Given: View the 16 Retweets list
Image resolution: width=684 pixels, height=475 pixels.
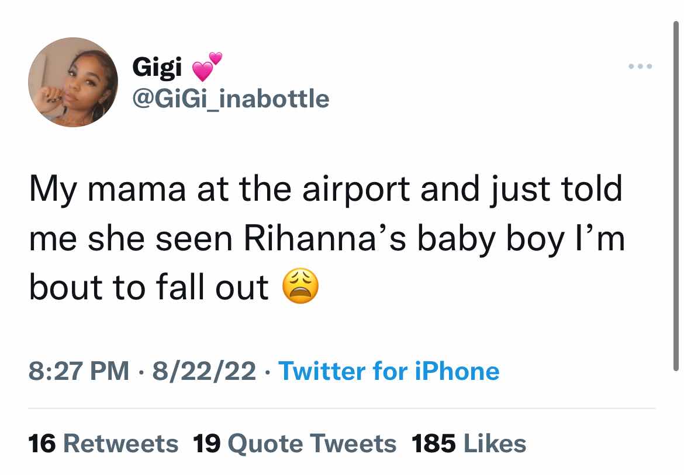Looking at the screenshot, I should (x=103, y=443).
